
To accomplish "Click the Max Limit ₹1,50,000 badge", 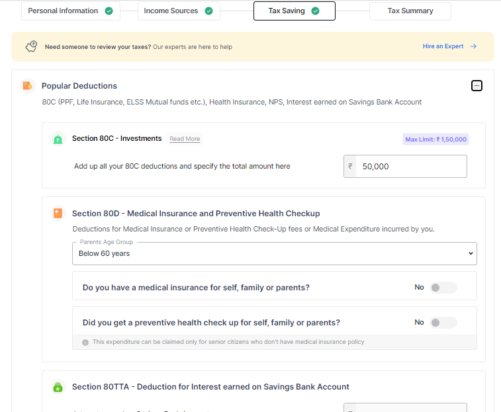I will [x=435, y=139].
